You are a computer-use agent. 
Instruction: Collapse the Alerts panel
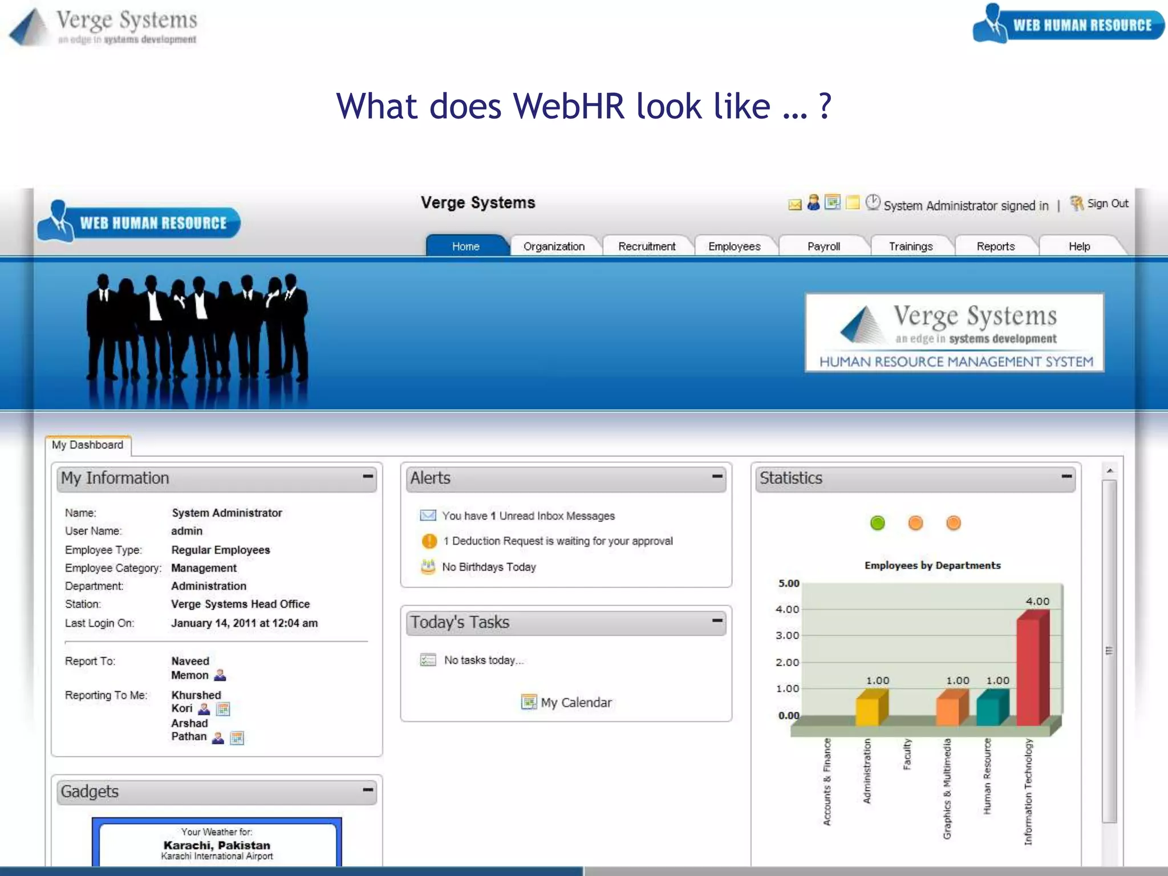[x=717, y=476]
